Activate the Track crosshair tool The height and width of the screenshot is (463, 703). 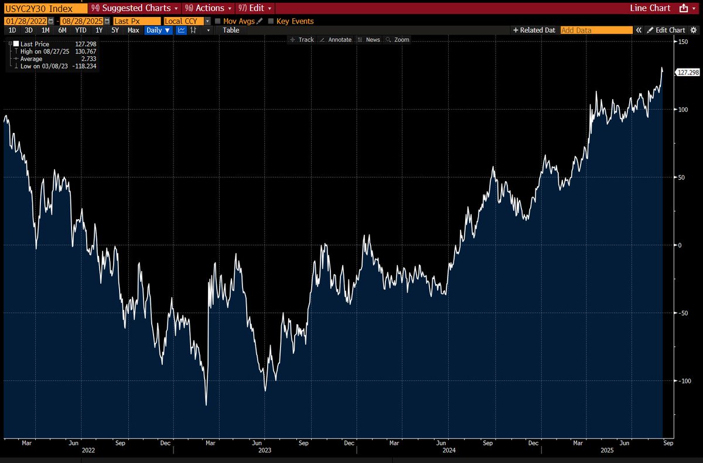306,39
